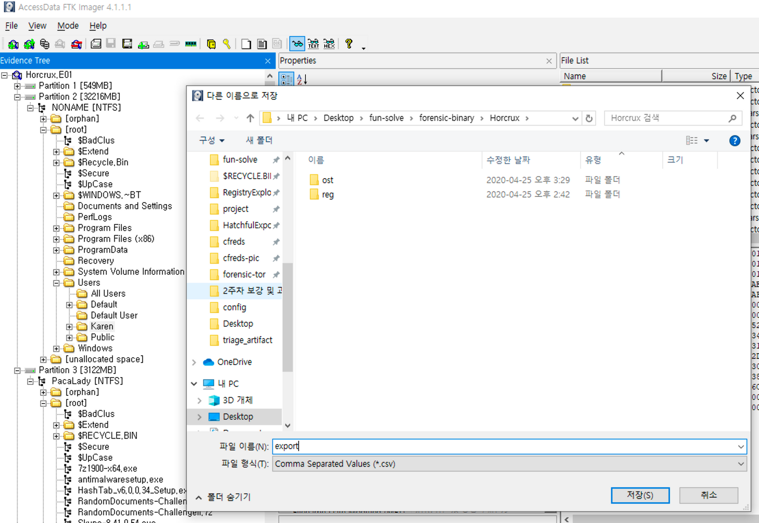Viewport: 759px width, 523px height.
Task: Switch Properties to alphabetical sort
Action: (302, 79)
